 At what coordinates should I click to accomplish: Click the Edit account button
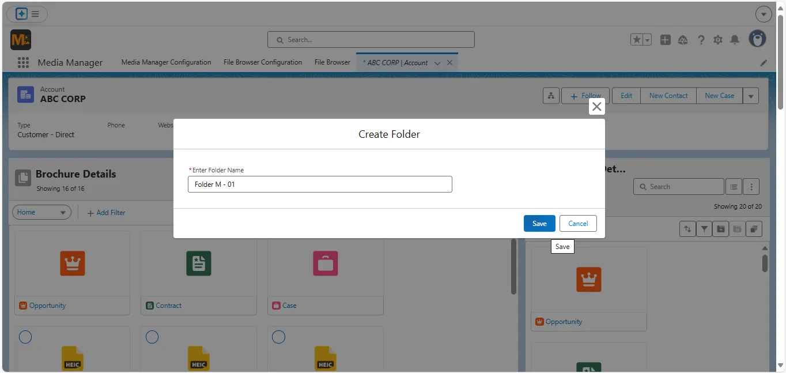[x=626, y=96]
